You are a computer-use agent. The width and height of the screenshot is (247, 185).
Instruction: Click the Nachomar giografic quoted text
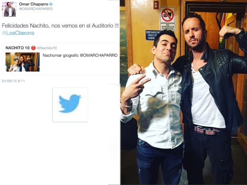61,55
